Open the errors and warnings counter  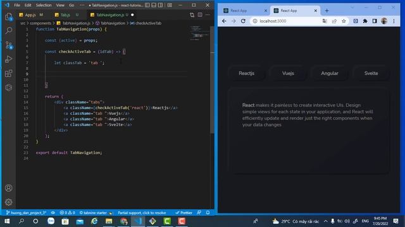coord(68,213)
